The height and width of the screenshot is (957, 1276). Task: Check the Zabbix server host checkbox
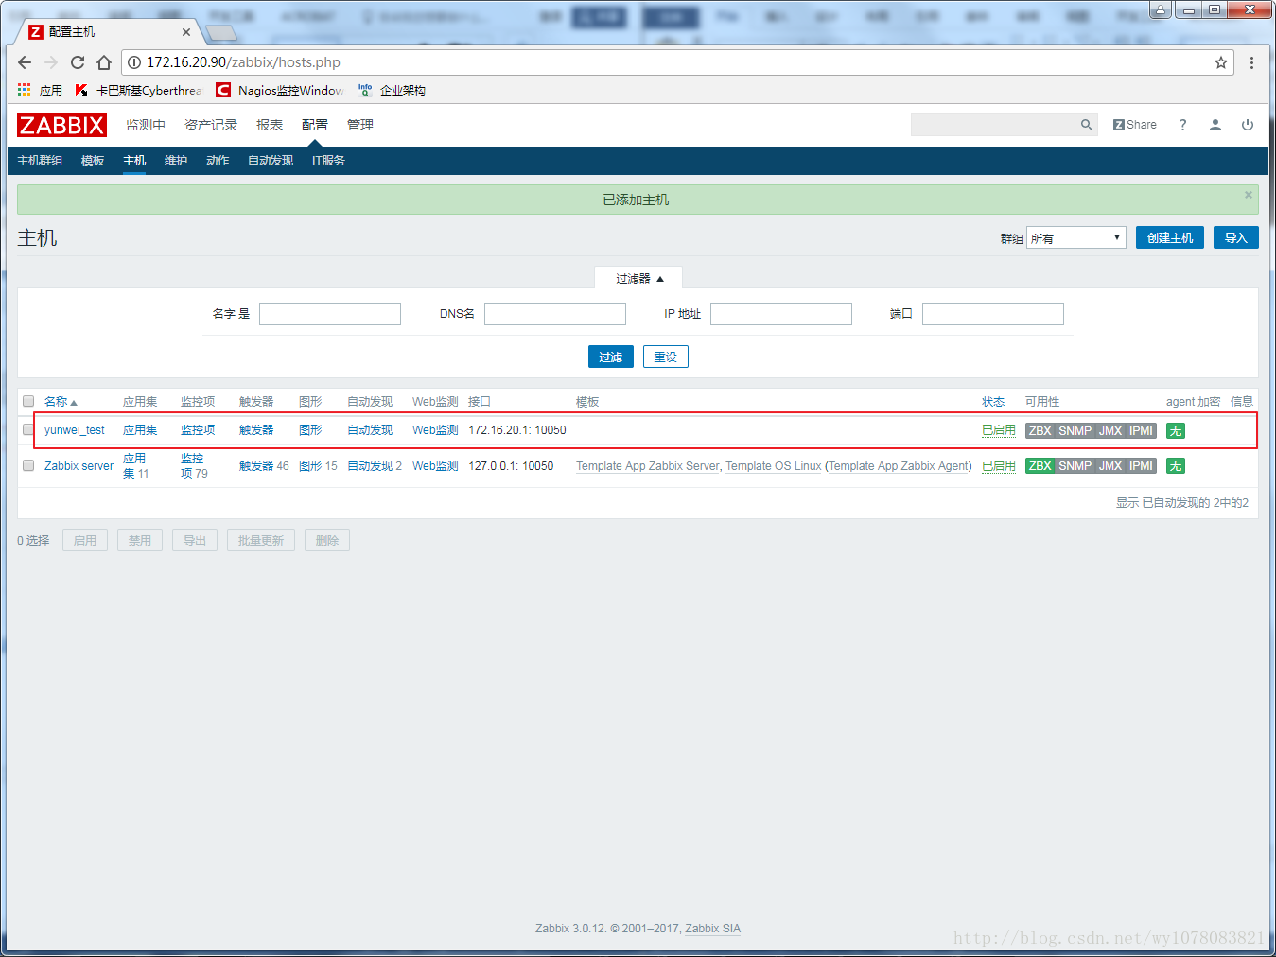28,465
